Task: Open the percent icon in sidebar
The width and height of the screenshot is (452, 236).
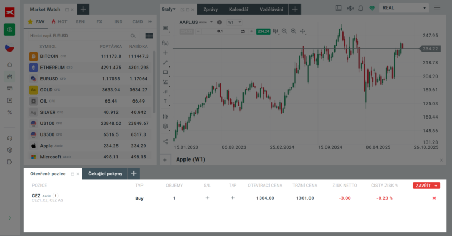Action: tap(10, 112)
